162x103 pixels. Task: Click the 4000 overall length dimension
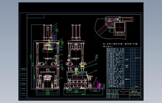(x=83, y=94)
